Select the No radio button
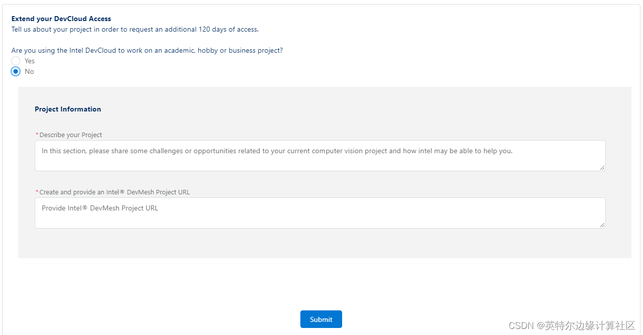This screenshot has width=643, height=335. coord(16,71)
